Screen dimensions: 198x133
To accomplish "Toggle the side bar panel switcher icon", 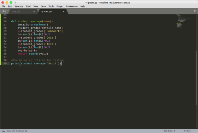I will [4, 131].
